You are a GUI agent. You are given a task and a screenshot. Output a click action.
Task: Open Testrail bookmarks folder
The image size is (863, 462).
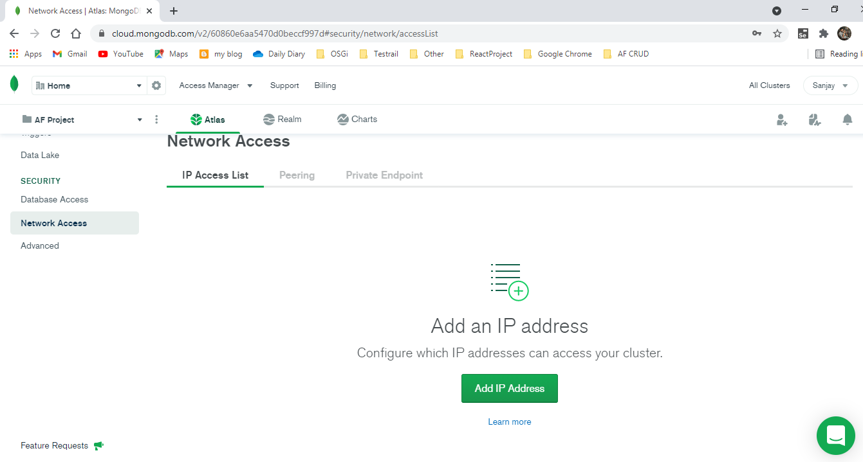(x=379, y=54)
